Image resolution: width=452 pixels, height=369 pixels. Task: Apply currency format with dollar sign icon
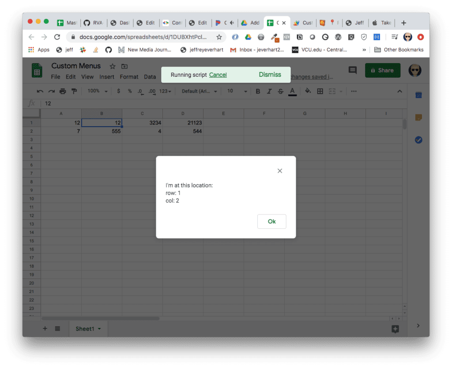[x=118, y=91]
